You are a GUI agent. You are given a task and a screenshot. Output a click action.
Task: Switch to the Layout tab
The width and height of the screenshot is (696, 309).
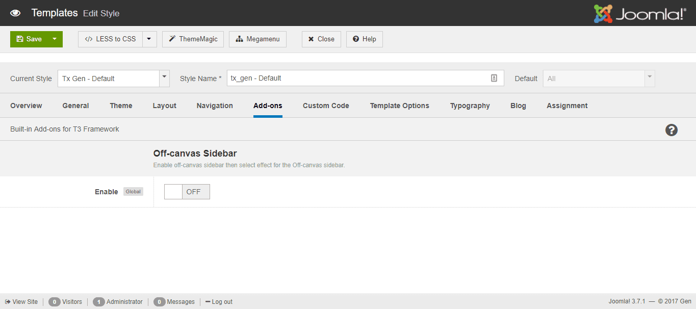(x=164, y=106)
